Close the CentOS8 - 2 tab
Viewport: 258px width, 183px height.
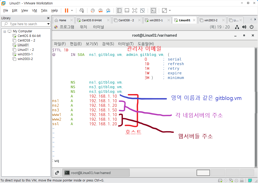(x=139, y=20)
